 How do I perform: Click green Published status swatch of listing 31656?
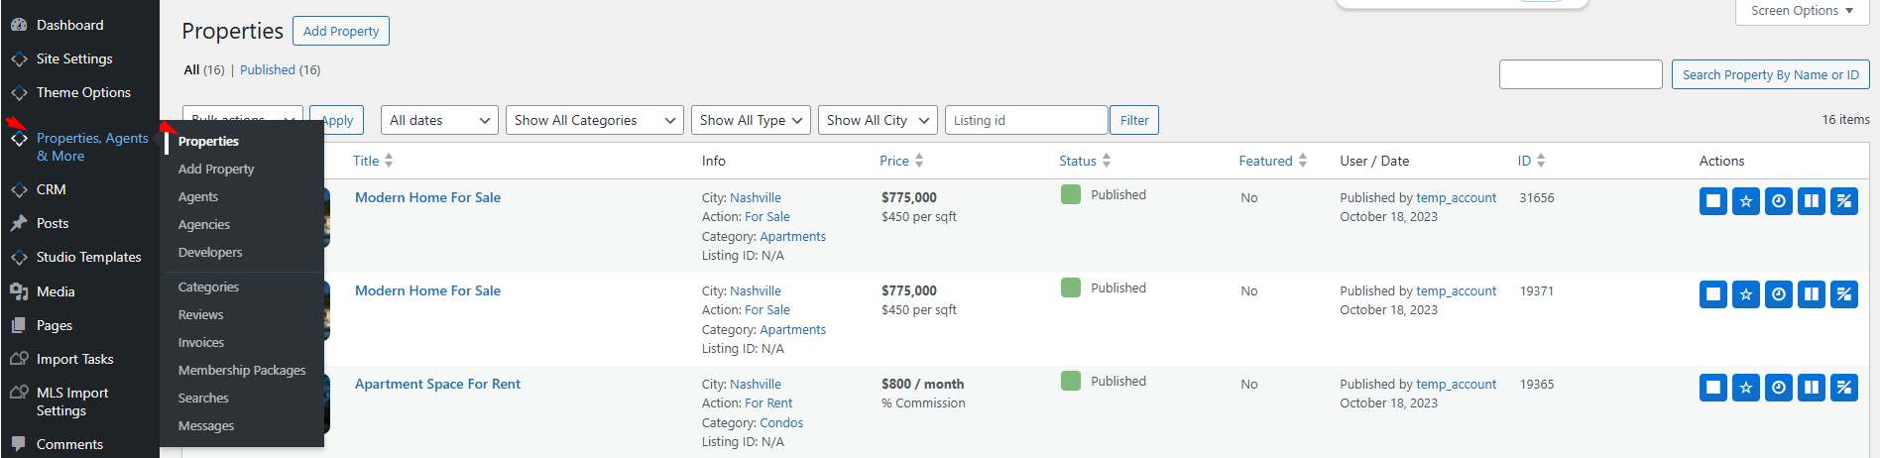tap(1071, 194)
